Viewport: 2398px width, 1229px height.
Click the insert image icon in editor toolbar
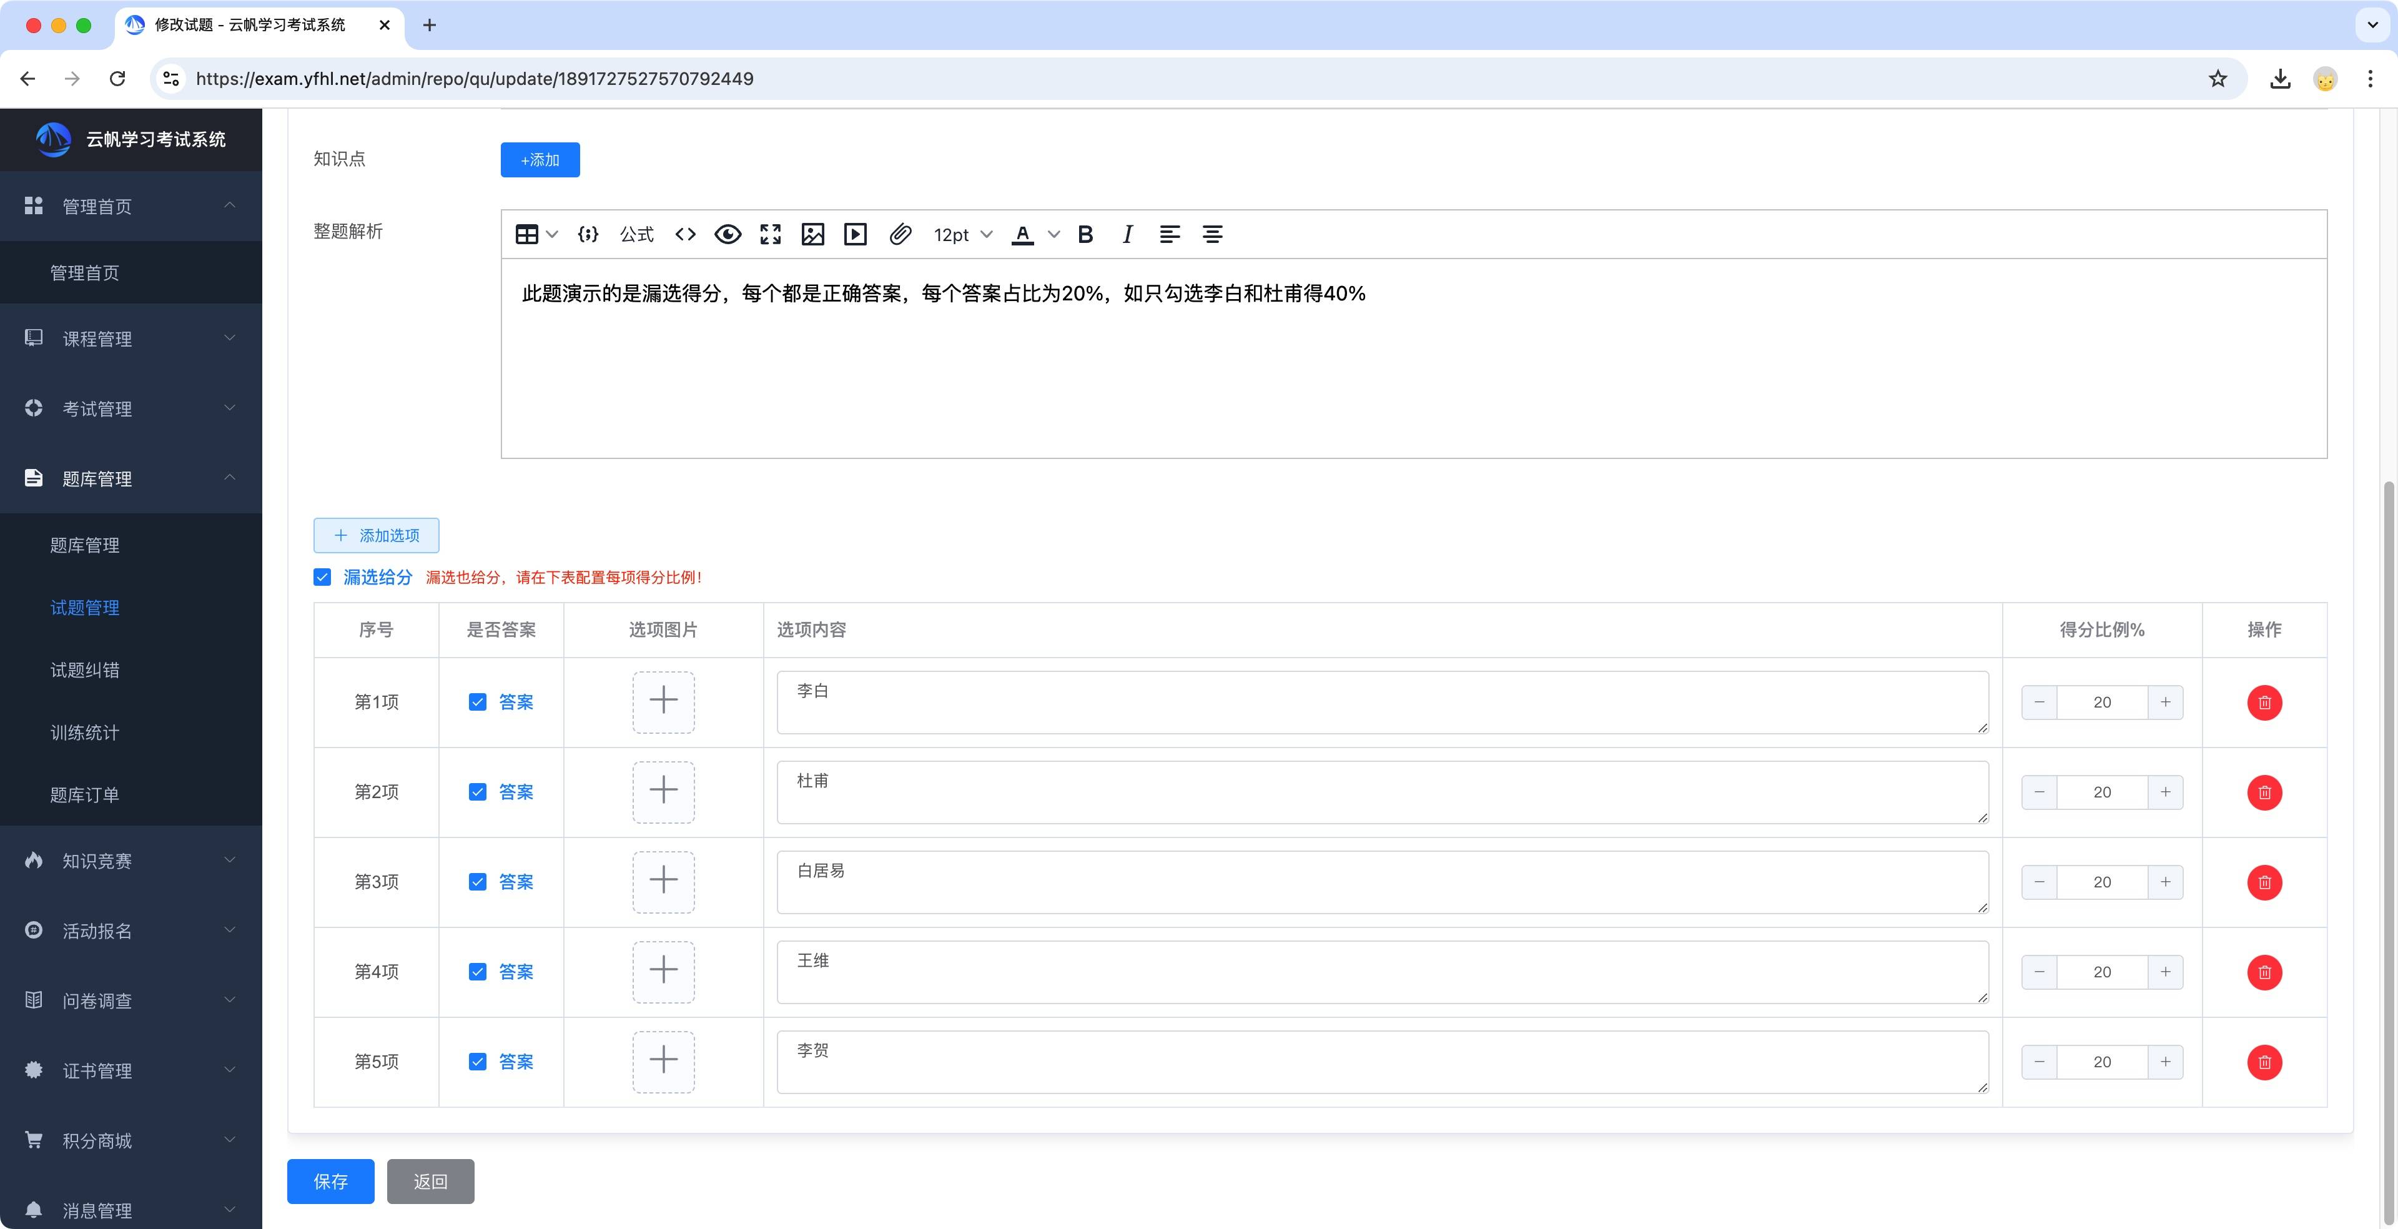pos(812,235)
